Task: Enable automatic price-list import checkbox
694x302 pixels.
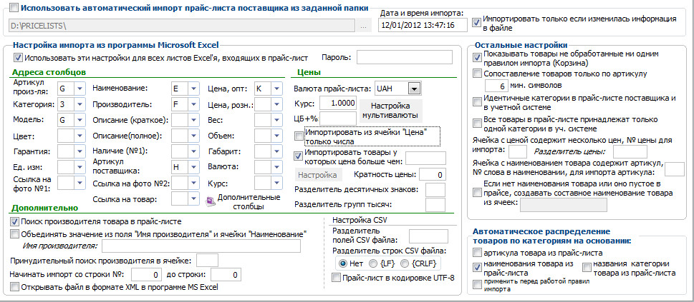Action: (14, 8)
